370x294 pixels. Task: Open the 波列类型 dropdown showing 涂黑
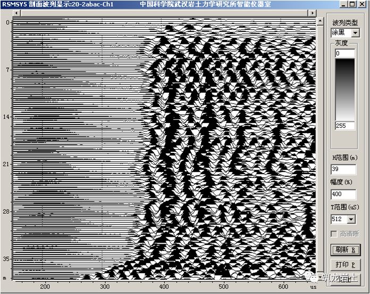coord(355,32)
